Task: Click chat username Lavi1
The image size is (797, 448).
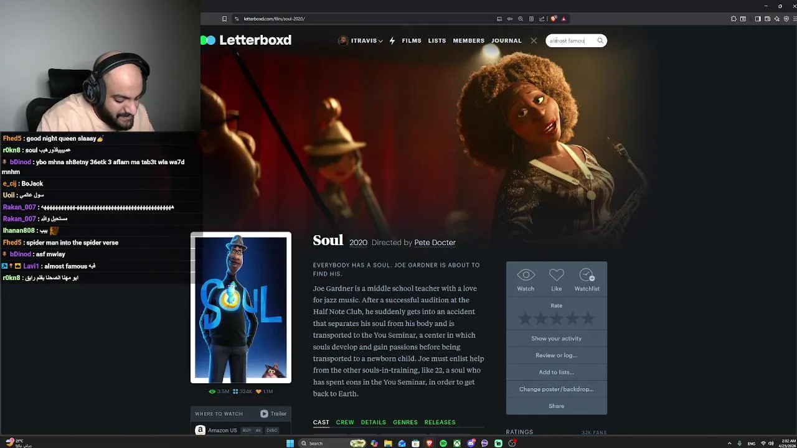Action: click(31, 266)
